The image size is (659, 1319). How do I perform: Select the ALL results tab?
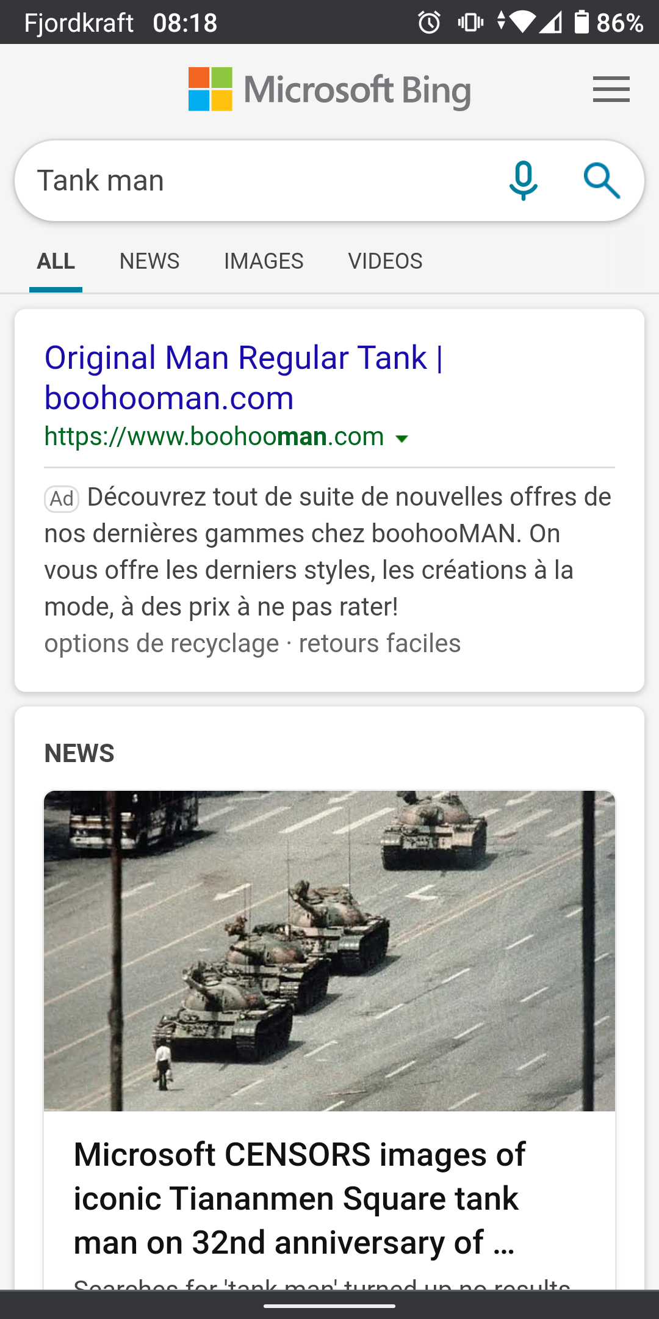pyautogui.click(x=56, y=261)
